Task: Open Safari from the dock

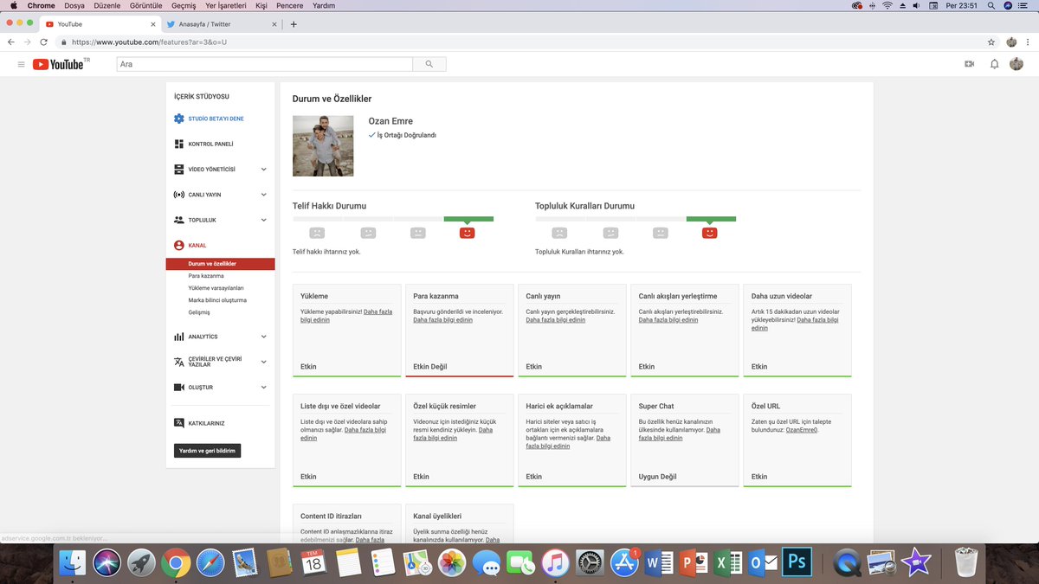Action: pos(210,563)
